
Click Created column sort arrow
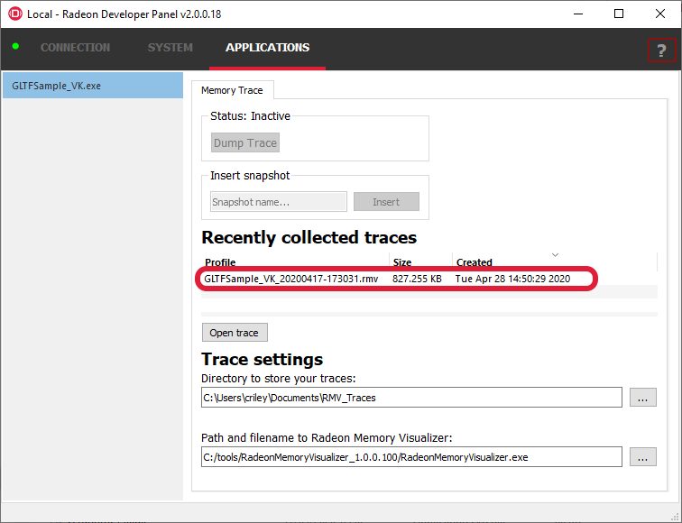[555, 254]
